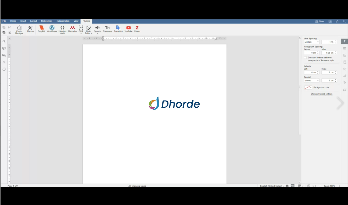Click the fit to page icon
Screen dimensions: 348x205
(309, 186)
